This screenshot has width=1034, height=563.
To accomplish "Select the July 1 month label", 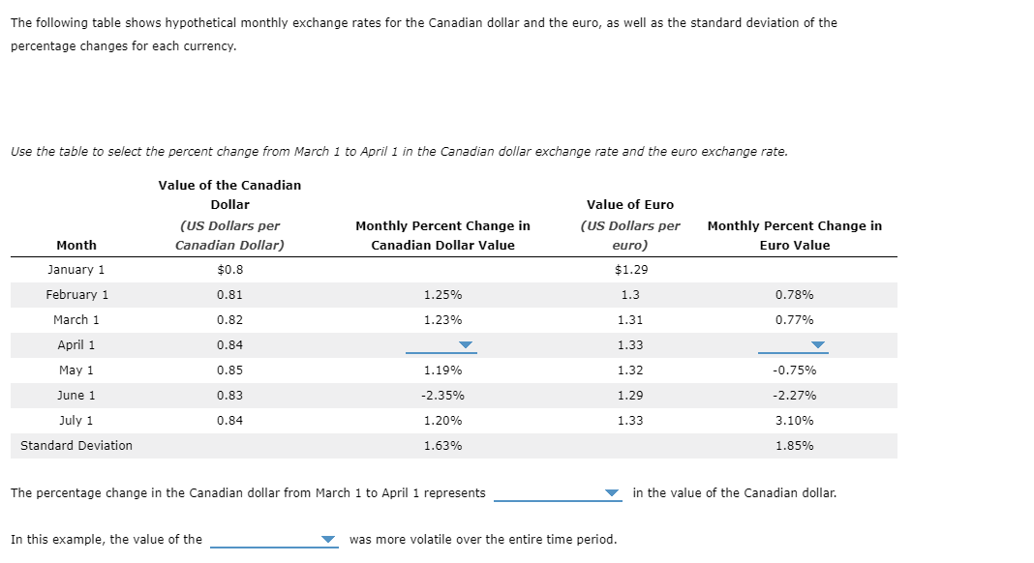I will point(76,420).
